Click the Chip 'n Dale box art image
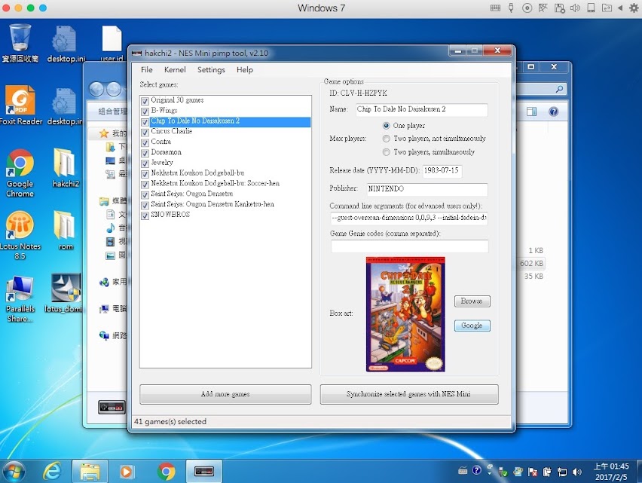The image size is (642, 483). coord(405,314)
